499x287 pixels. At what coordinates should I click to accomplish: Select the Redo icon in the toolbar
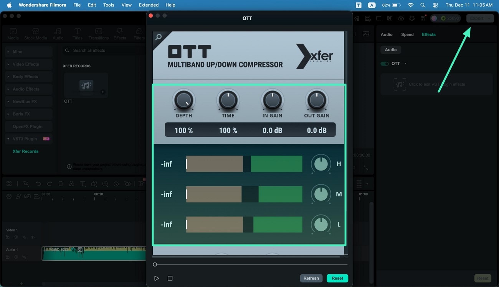click(50, 184)
